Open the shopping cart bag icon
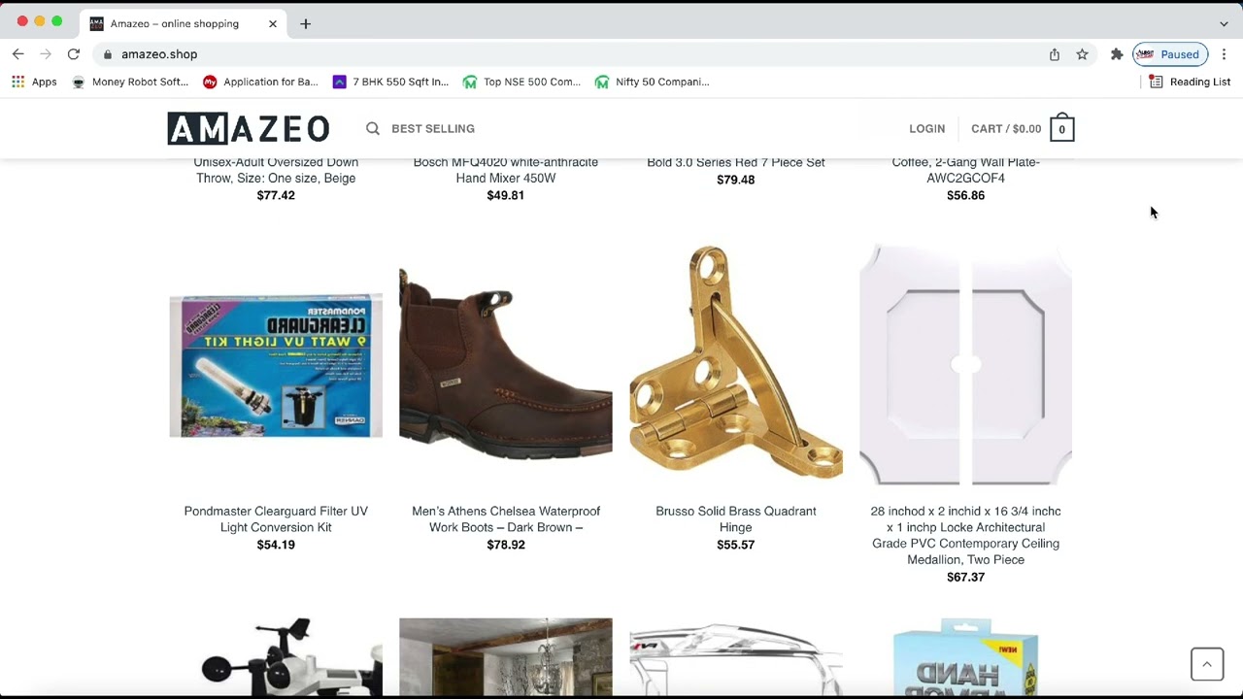 click(1061, 128)
